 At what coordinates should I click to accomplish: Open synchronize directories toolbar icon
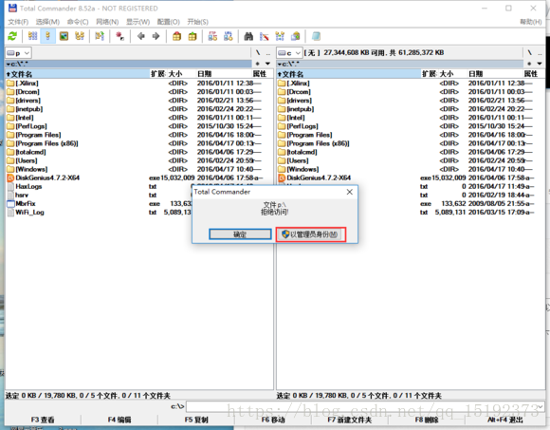click(x=280, y=36)
